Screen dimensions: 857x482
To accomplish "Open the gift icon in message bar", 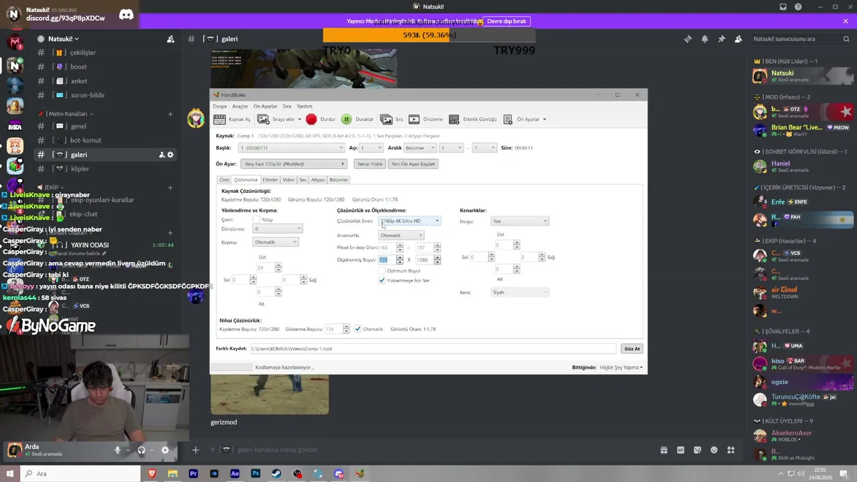I will (664, 450).
